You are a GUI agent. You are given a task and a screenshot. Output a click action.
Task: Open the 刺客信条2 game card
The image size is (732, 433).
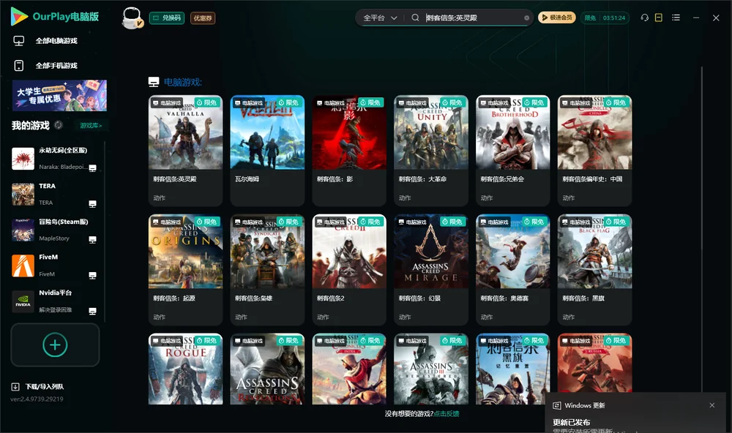click(x=349, y=270)
